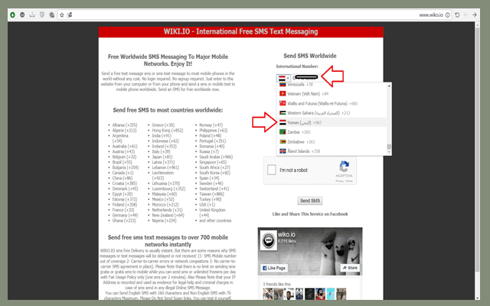Click the 6,016 likes text
Viewport: 490px width, 306px height.
click(x=286, y=242)
